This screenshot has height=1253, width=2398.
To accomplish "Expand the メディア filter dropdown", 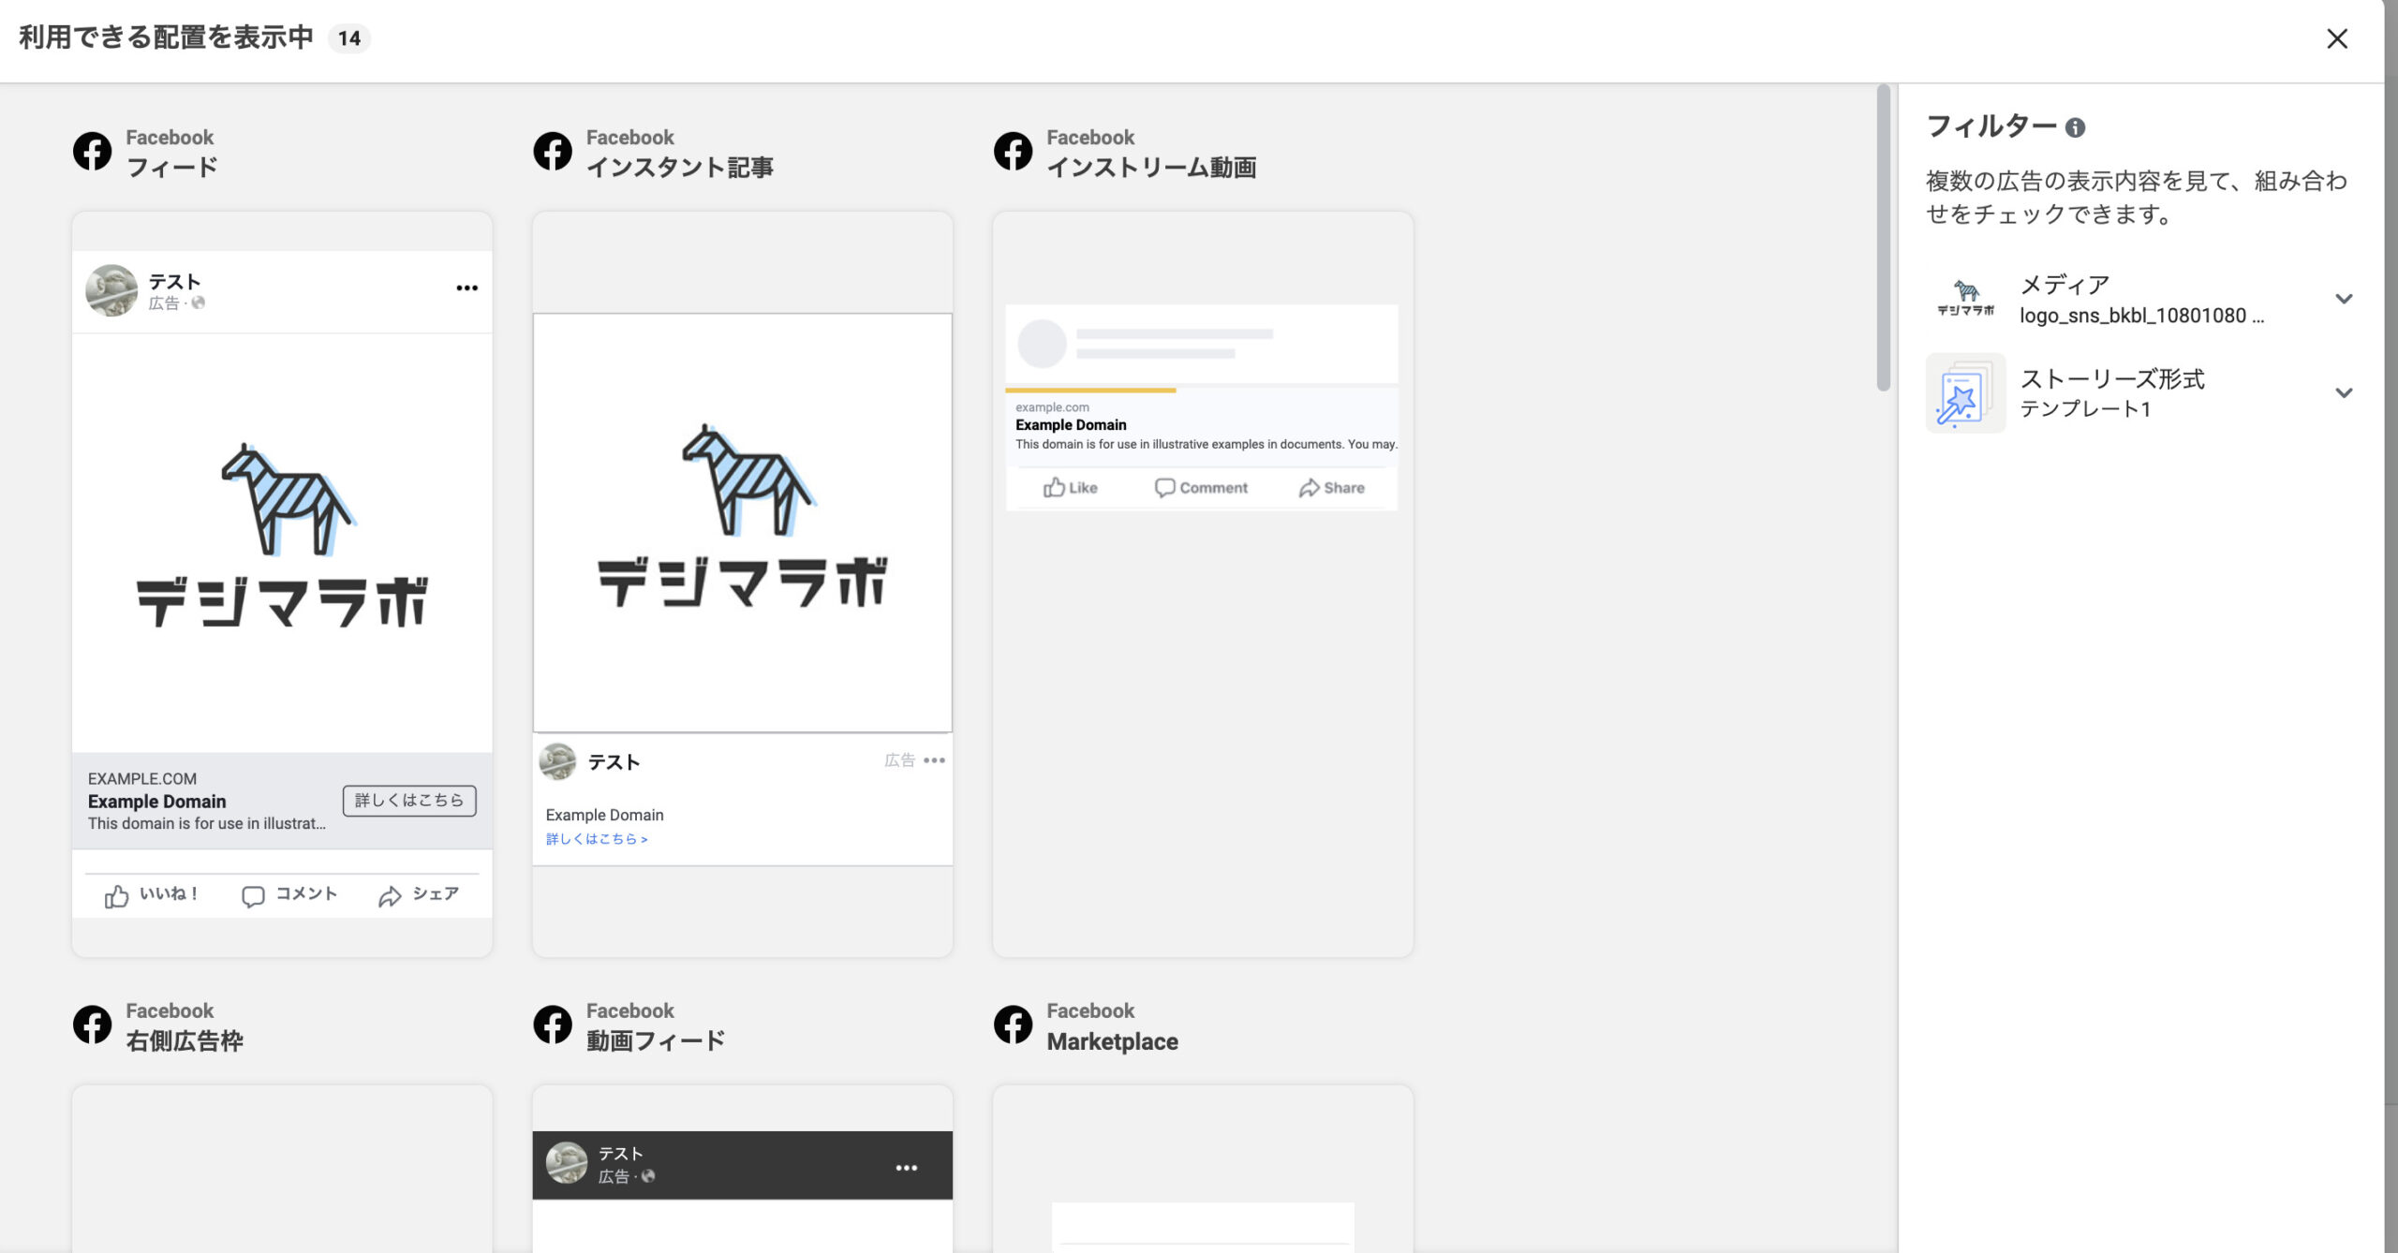I will [x=2343, y=299].
